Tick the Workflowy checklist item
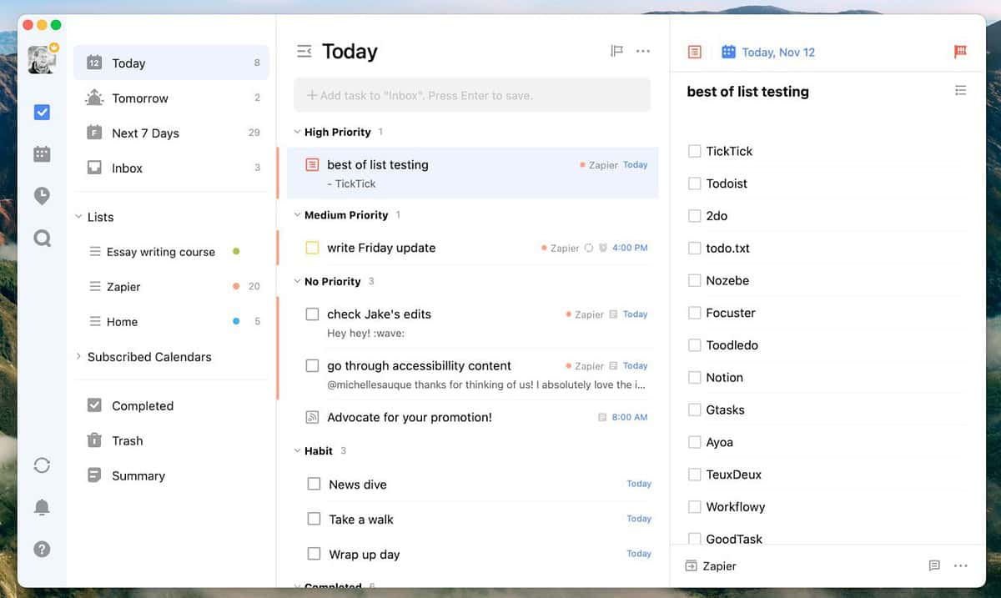Screen dimensions: 1001x598 point(694,506)
